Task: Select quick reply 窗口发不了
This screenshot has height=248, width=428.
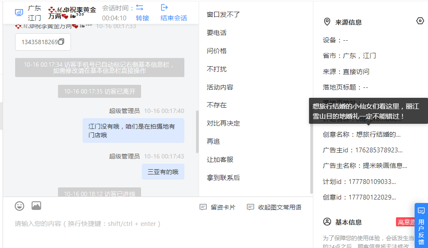Action: click(x=223, y=14)
